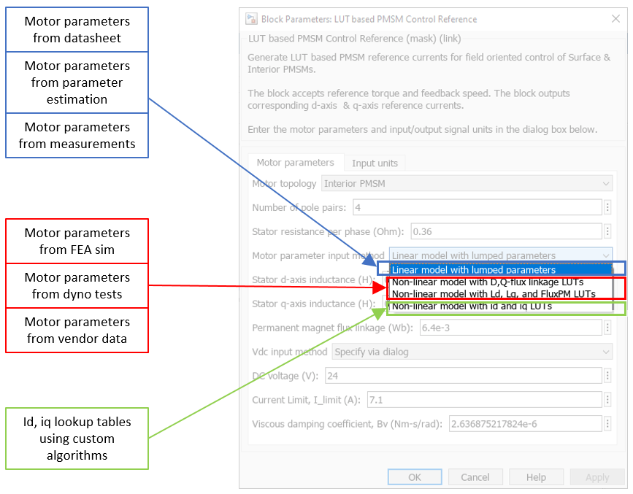Open edit menu icon beside Number of pole pairs
This screenshot has height=494, width=633.
tap(607, 207)
